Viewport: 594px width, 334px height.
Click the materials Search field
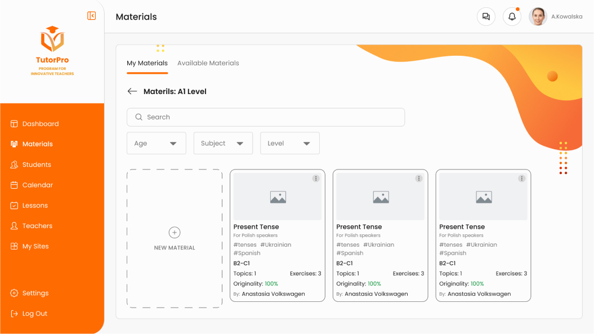pyautogui.click(x=266, y=117)
